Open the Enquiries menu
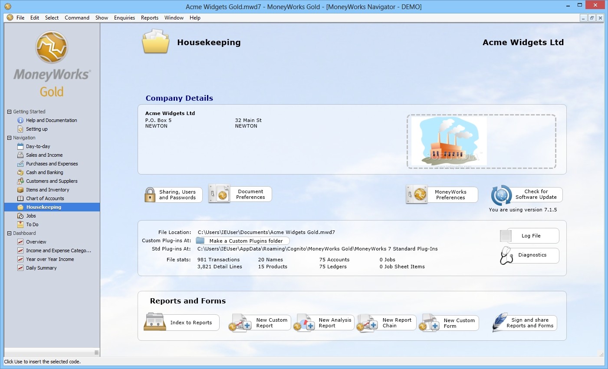Screen dimensions: 608x369 coord(125,18)
